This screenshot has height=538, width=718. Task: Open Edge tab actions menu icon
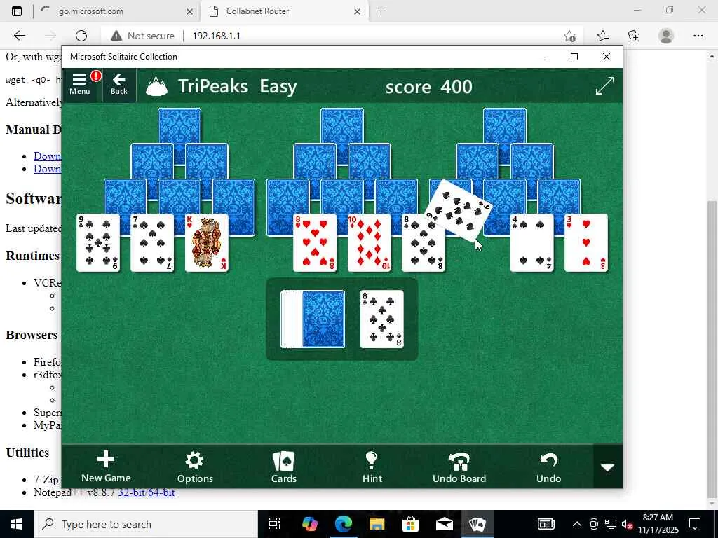17,11
